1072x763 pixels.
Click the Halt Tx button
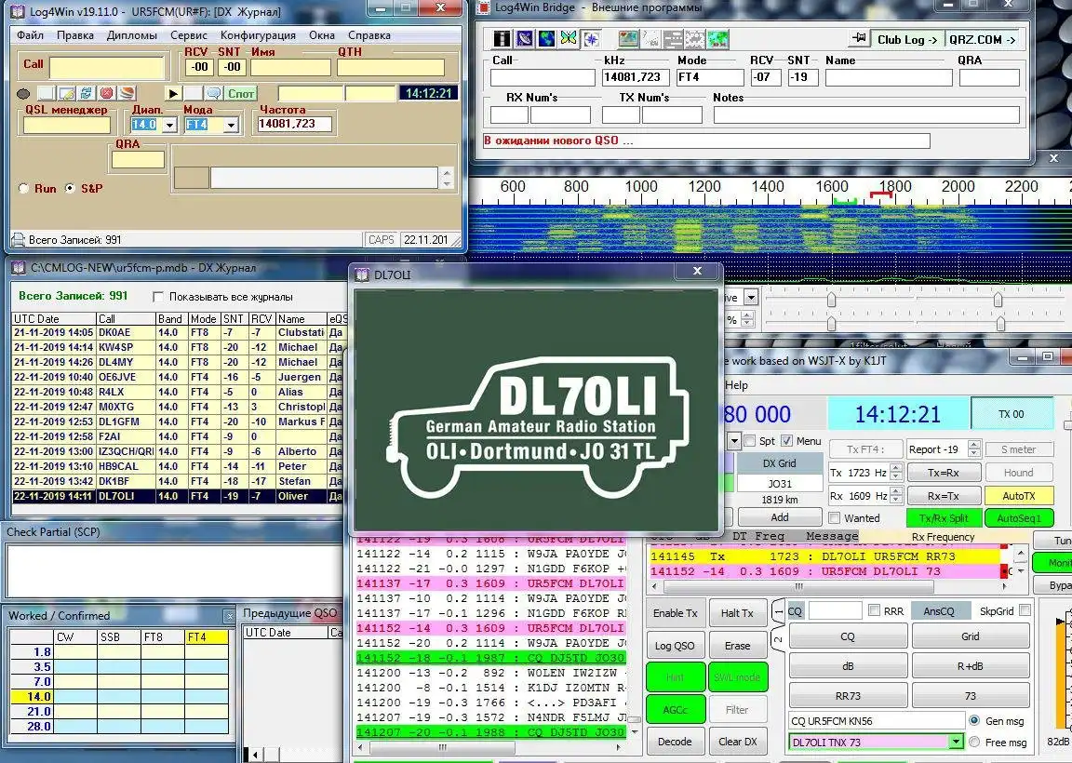point(737,613)
